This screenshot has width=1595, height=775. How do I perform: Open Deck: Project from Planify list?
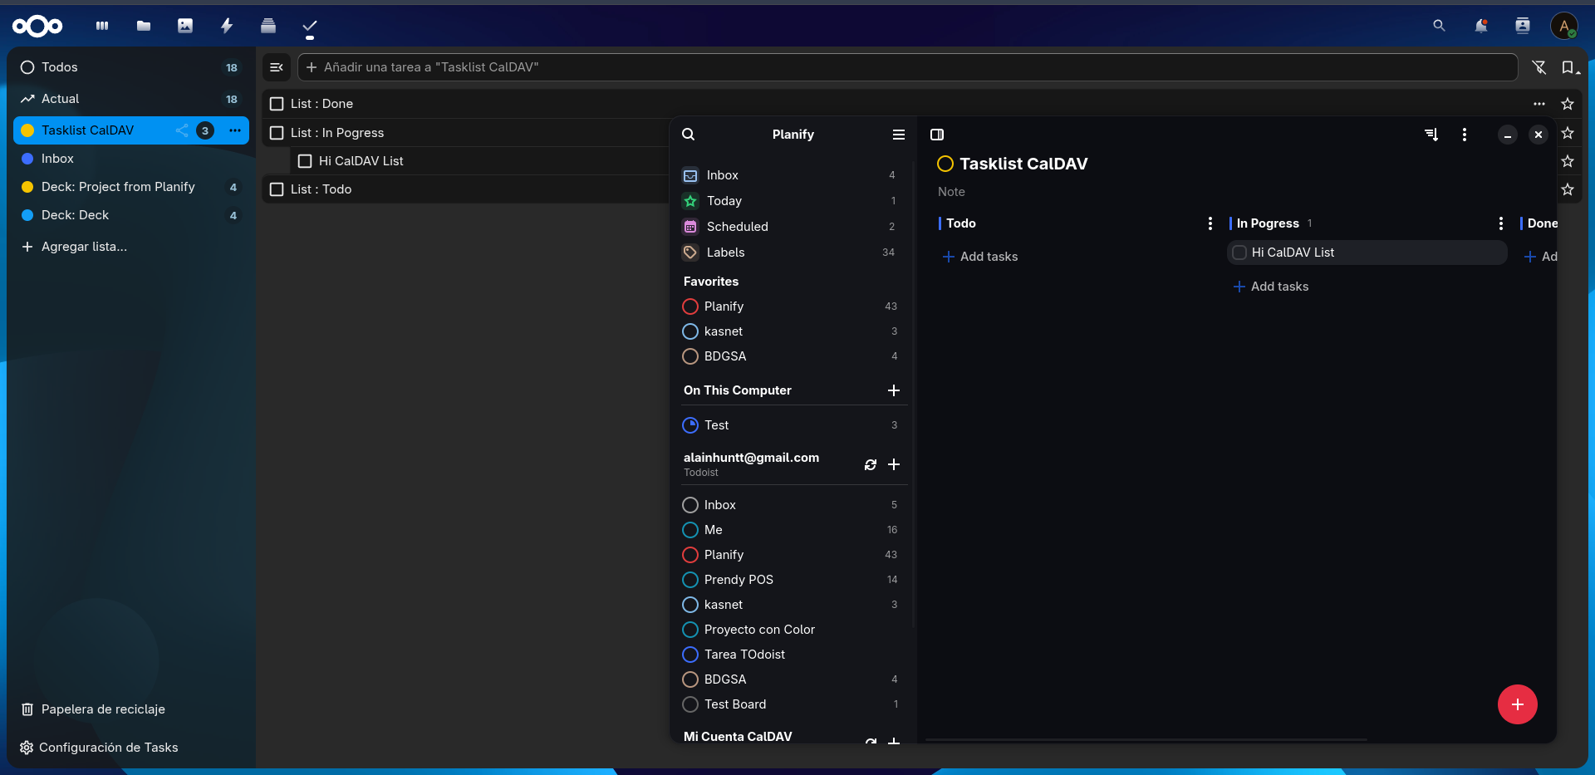131,187
